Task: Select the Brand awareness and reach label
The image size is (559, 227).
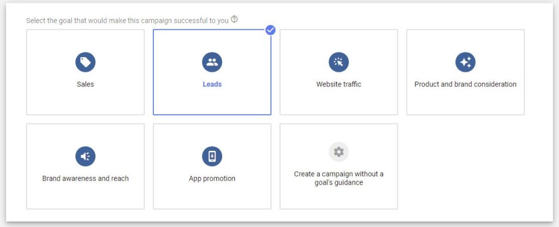Action: [85, 179]
